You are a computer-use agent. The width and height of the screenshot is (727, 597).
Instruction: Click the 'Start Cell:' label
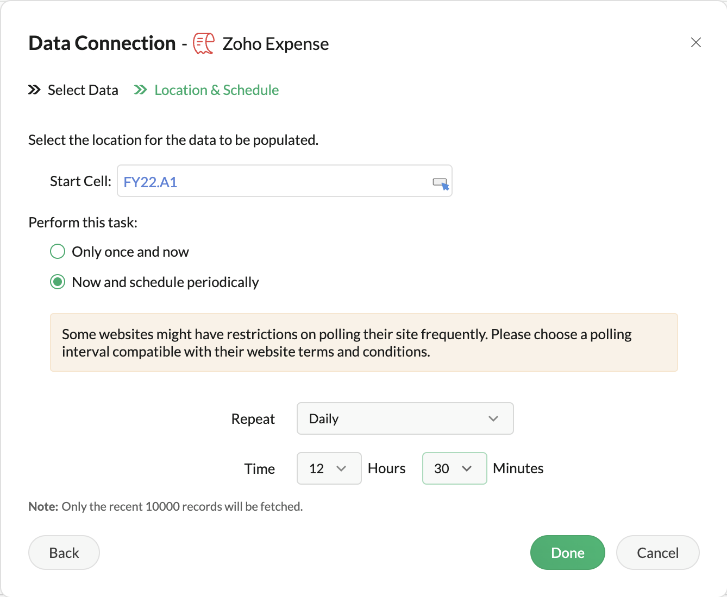[80, 181]
